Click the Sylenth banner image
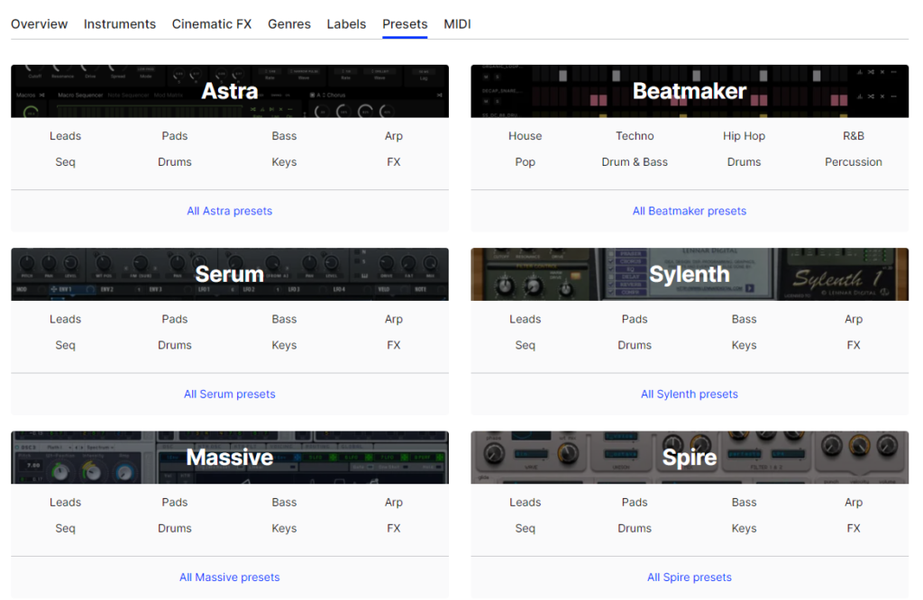The width and height of the screenshot is (923, 600). pyautogui.click(x=690, y=274)
